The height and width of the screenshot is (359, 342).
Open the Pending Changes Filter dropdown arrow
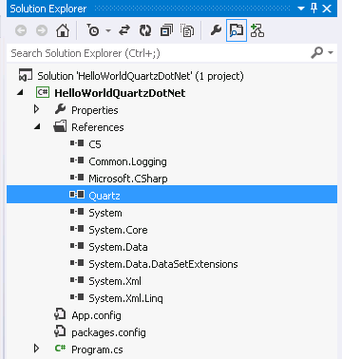[x=108, y=31]
